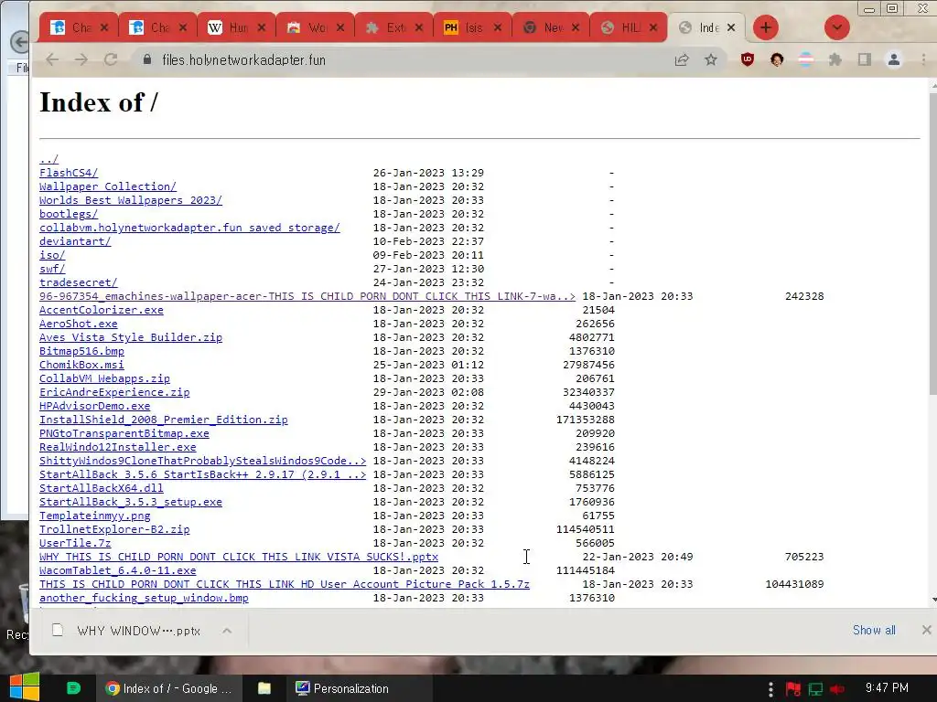Open the bootlegs/ folder

68,214
